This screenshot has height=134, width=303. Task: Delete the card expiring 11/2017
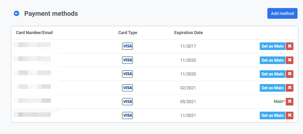289,46
